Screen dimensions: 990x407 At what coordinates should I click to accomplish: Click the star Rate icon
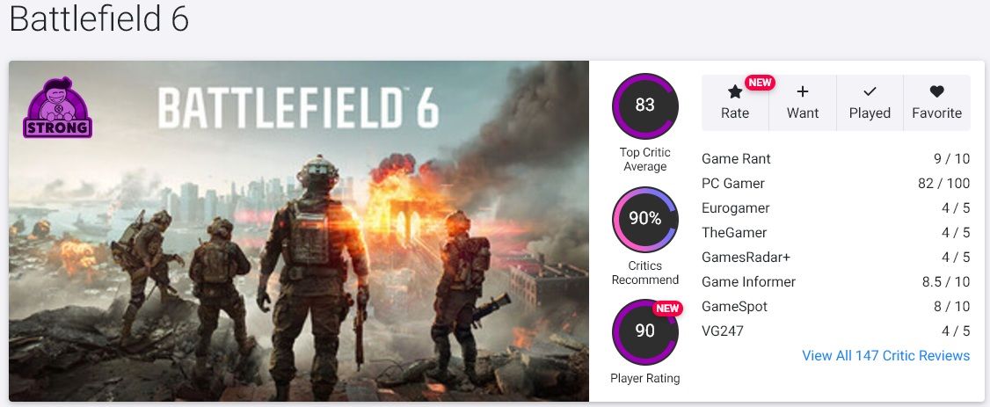click(x=735, y=92)
